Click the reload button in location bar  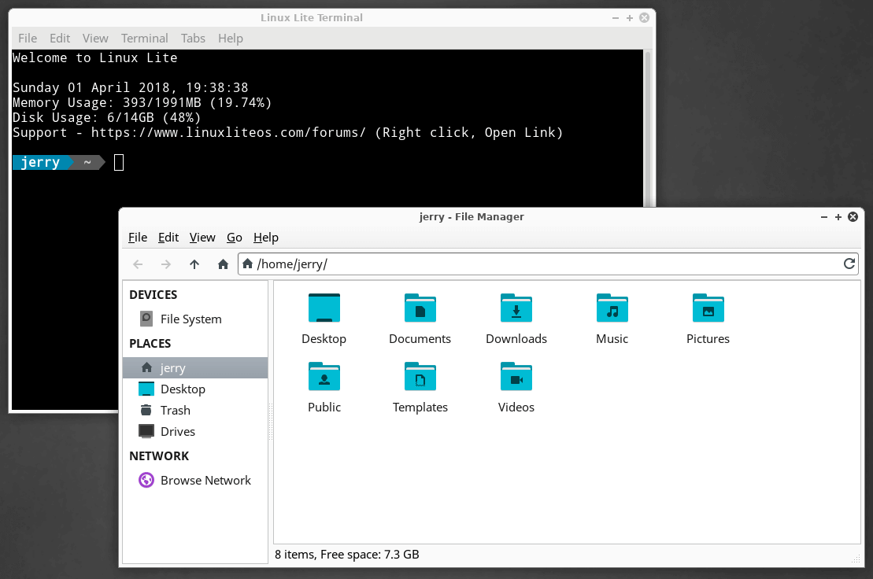coord(849,264)
